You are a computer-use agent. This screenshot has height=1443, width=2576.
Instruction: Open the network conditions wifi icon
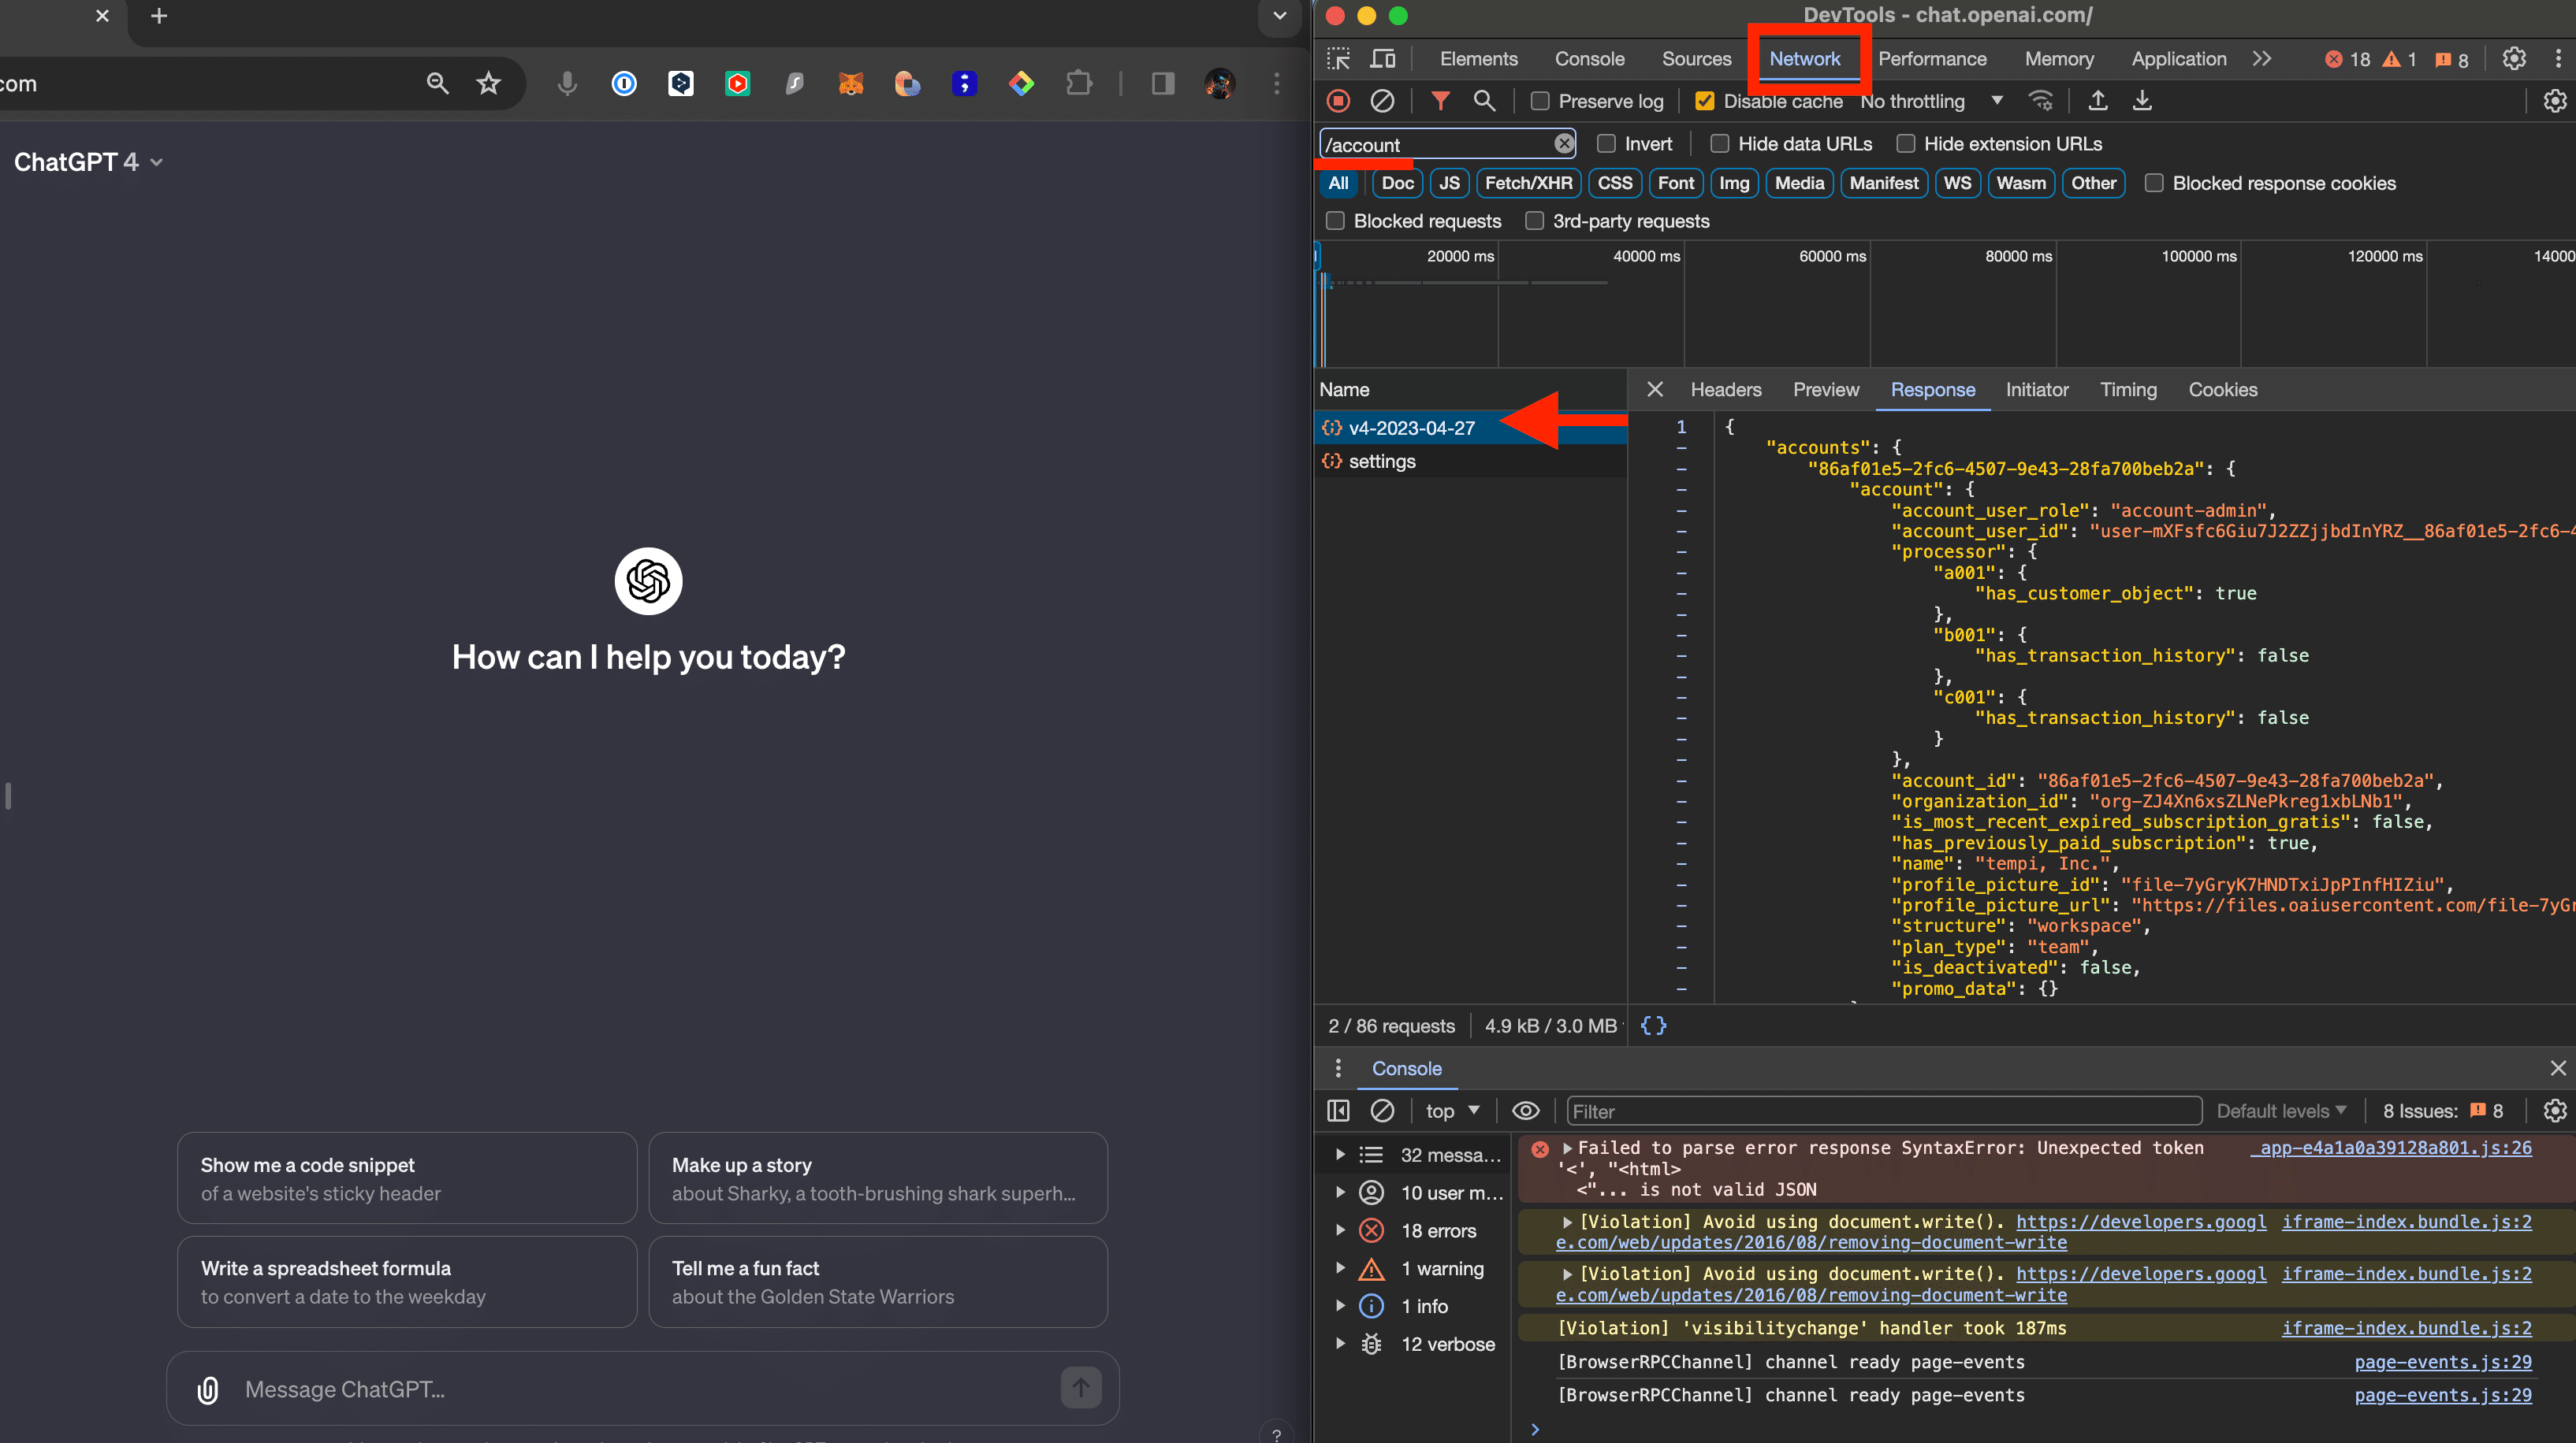(2040, 101)
